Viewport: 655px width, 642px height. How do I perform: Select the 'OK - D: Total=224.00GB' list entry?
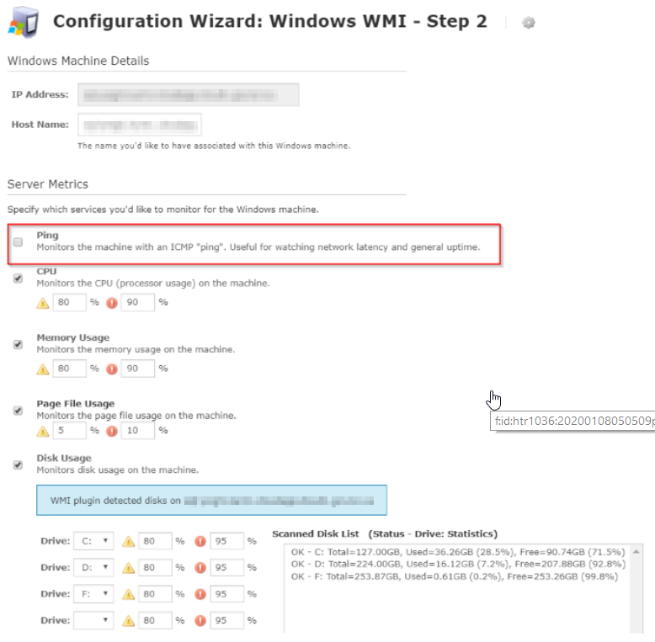[x=458, y=565]
